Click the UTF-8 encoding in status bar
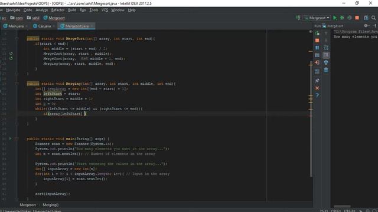Image resolution: width=378 pixels, height=212 pixels. point(350,211)
